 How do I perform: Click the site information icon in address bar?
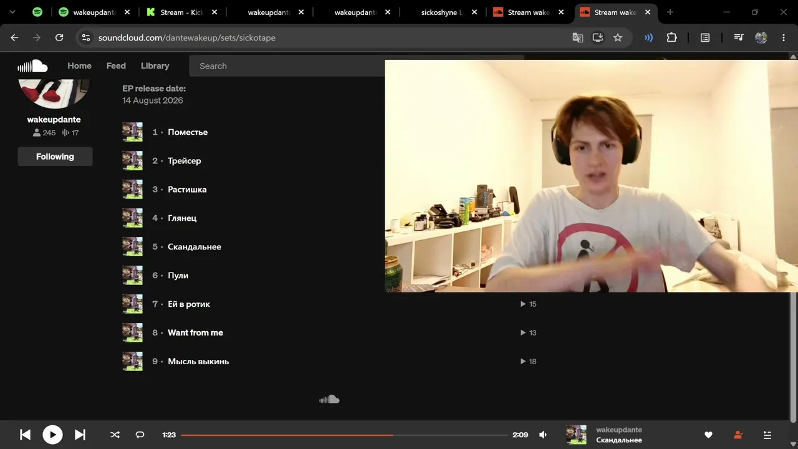tap(86, 37)
